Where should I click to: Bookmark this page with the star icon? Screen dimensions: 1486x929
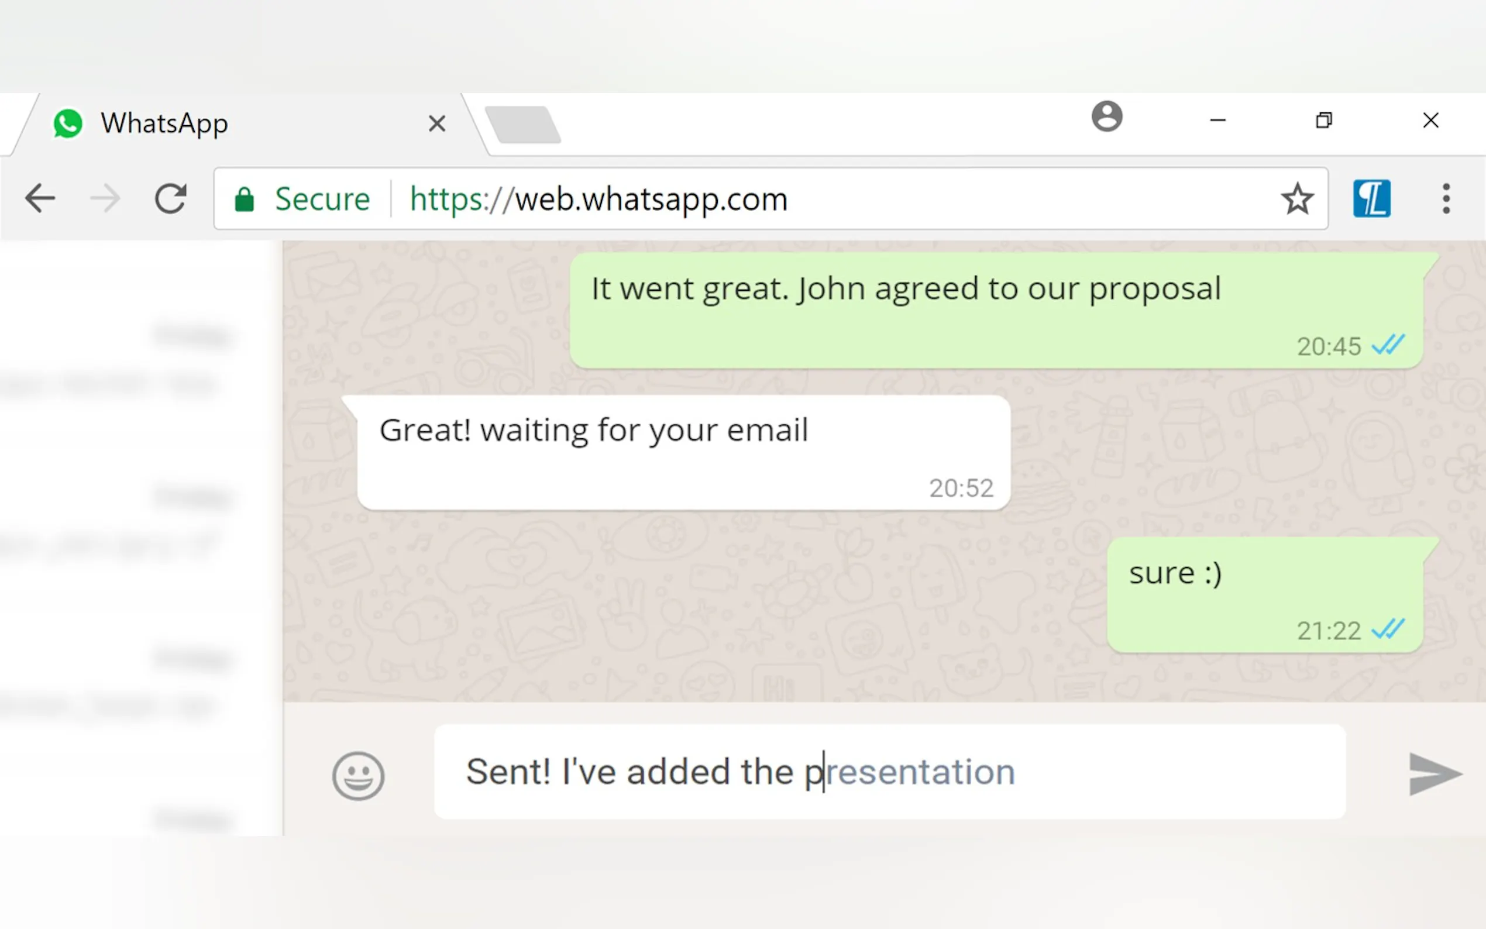pos(1297,199)
